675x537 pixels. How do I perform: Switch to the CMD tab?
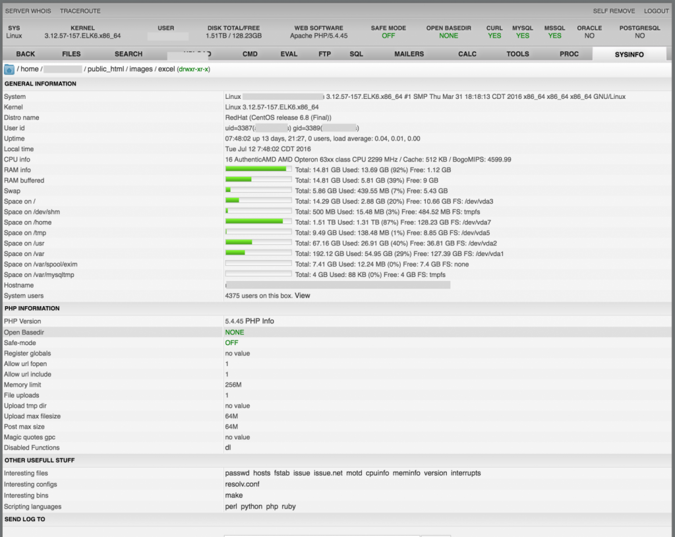[250, 54]
